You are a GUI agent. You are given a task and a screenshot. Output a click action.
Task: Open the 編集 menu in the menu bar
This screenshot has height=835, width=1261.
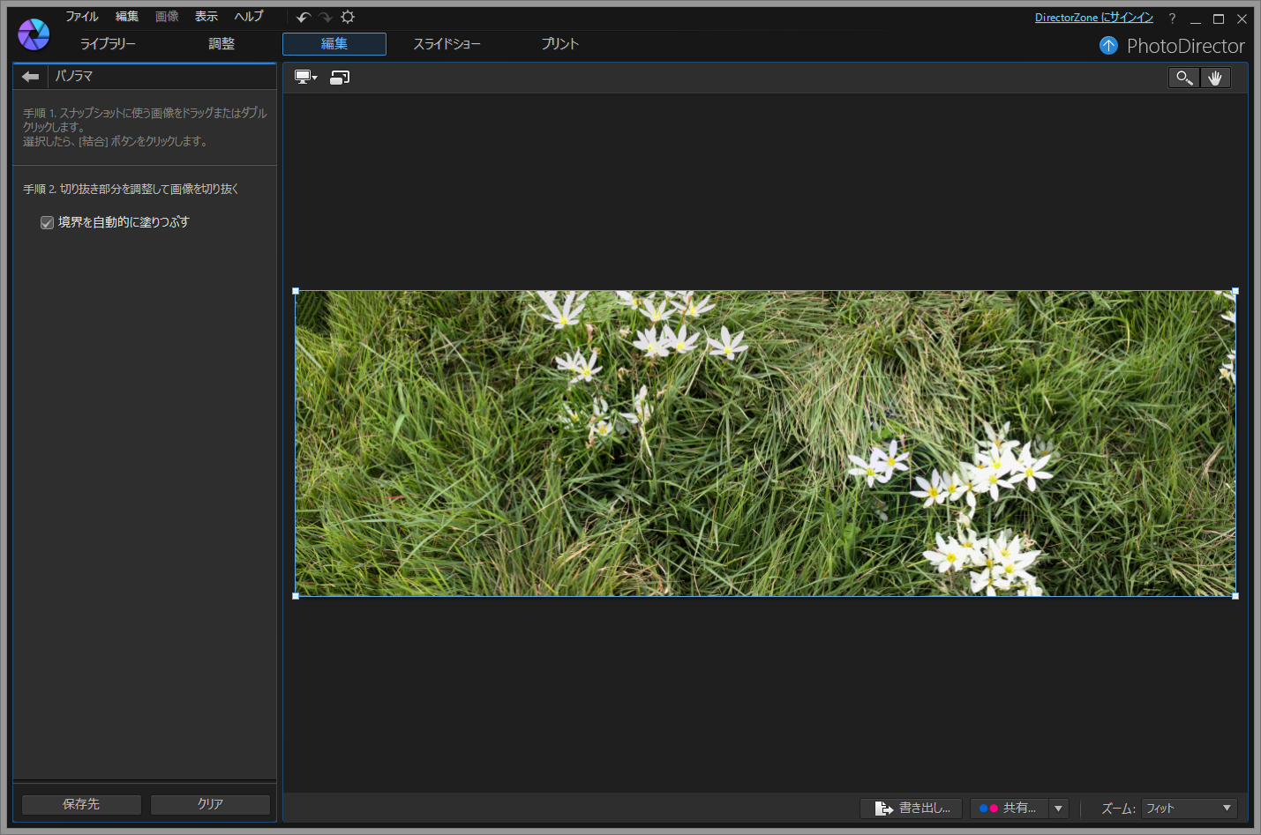[x=127, y=17]
